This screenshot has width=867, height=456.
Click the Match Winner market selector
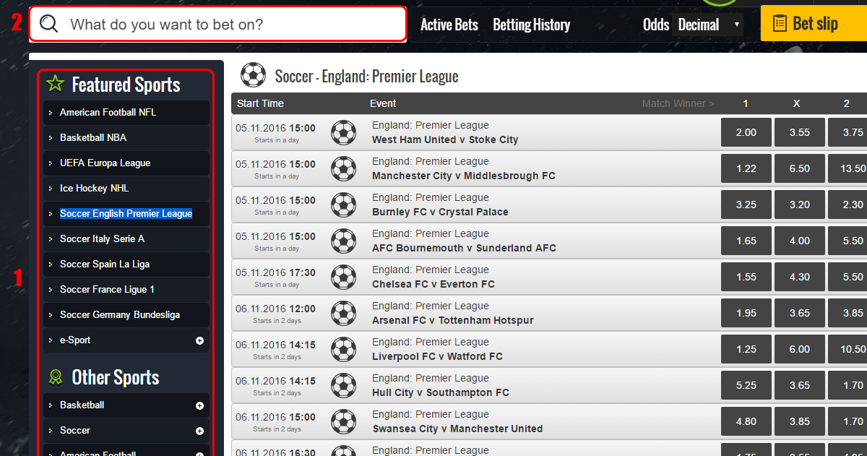[x=678, y=103]
